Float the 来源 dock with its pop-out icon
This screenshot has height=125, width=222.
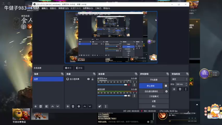tap(94, 74)
